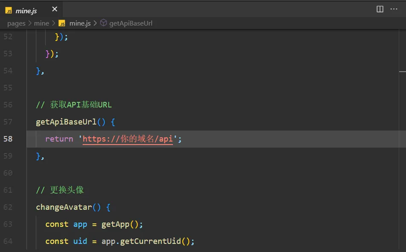This screenshot has width=406, height=252.
Task: Click line number 62 in the gutter
Action: 8,207
